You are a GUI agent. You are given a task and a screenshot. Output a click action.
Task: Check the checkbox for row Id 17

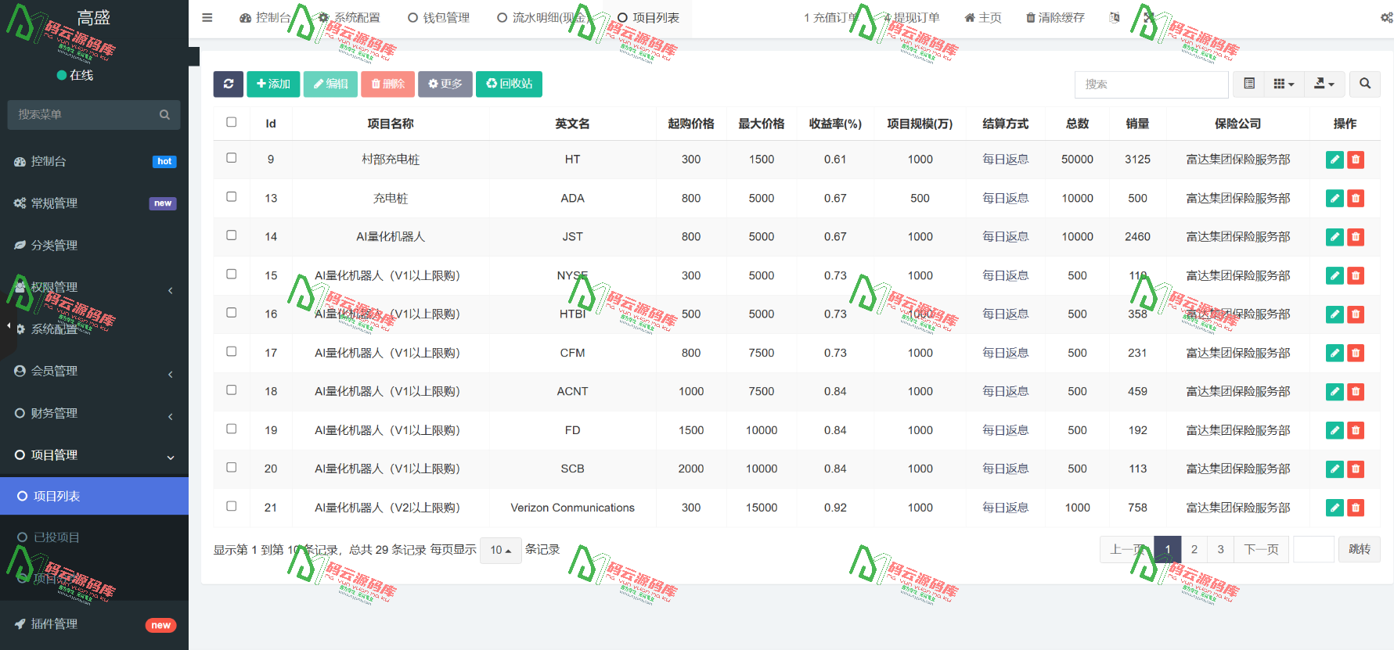232,351
